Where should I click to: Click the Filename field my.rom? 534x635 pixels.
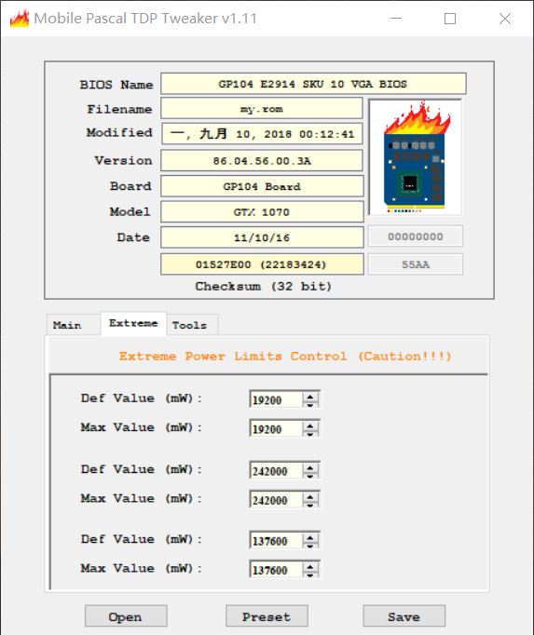262,109
